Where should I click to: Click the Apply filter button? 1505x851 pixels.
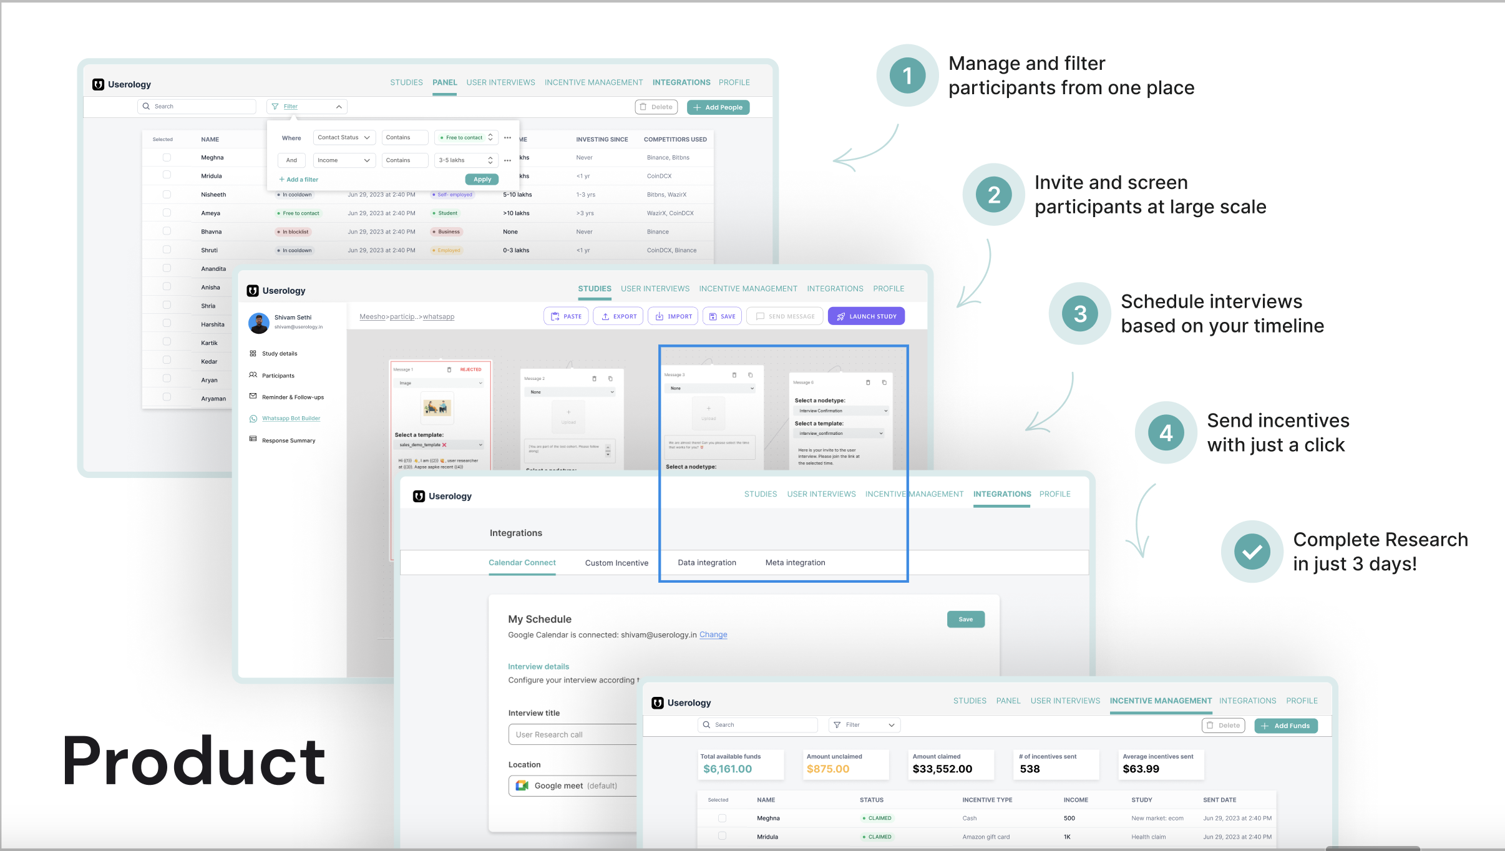(x=482, y=180)
